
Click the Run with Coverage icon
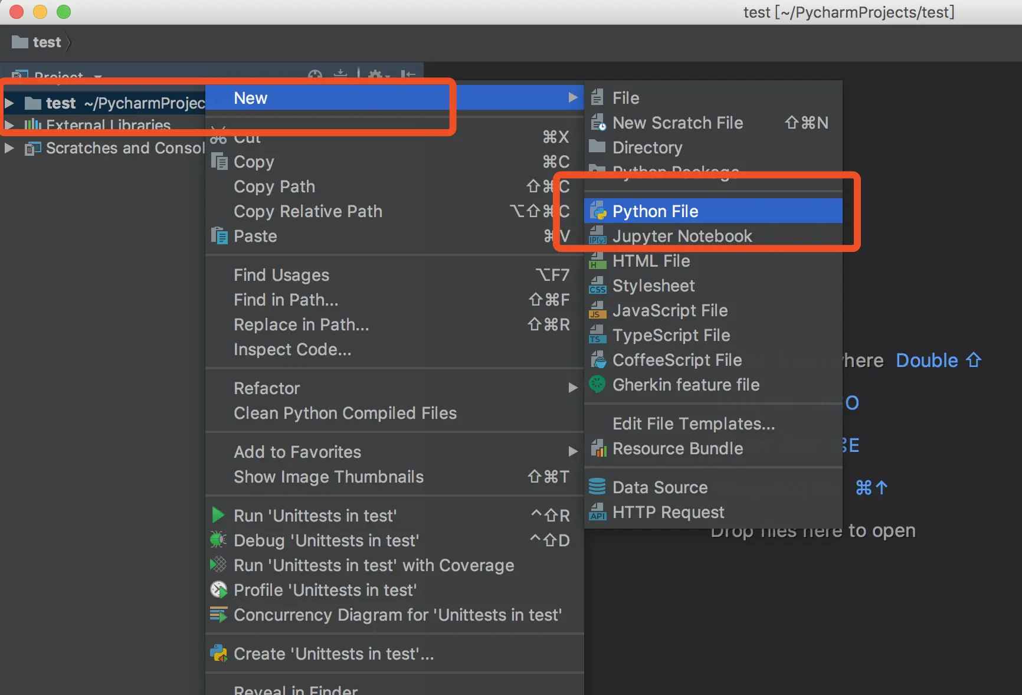pyautogui.click(x=218, y=565)
